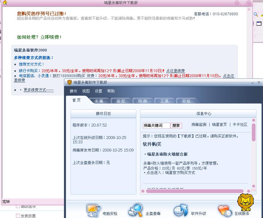
Task: Click 信息中心 panel header
Action: click(x=198, y=114)
